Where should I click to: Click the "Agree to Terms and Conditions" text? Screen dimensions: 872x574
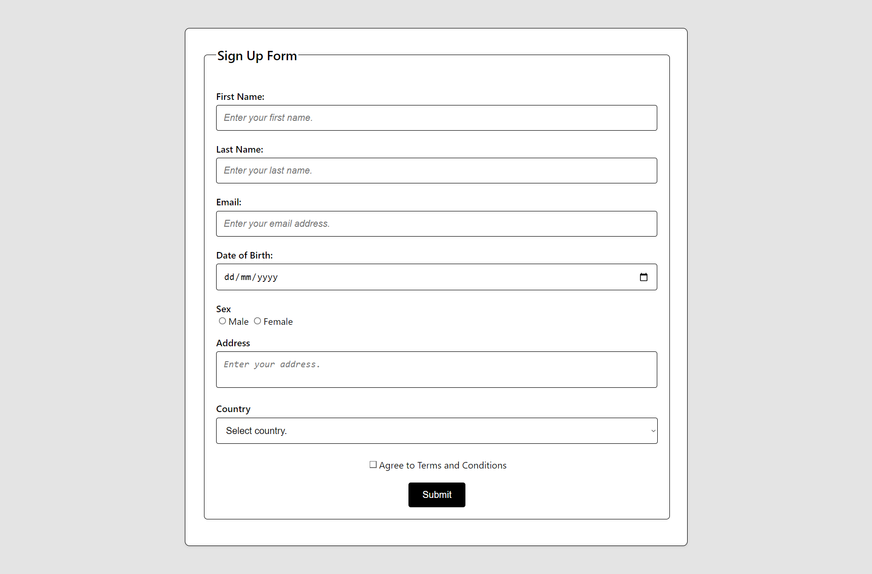pos(443,465)
